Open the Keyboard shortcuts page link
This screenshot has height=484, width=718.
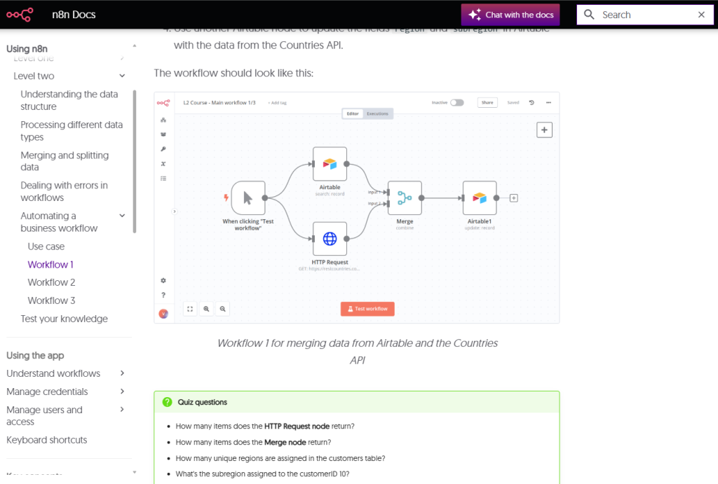(47, 440)
